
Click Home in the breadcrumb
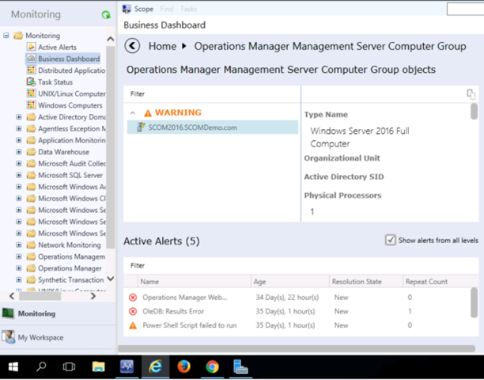coord(162,46)
